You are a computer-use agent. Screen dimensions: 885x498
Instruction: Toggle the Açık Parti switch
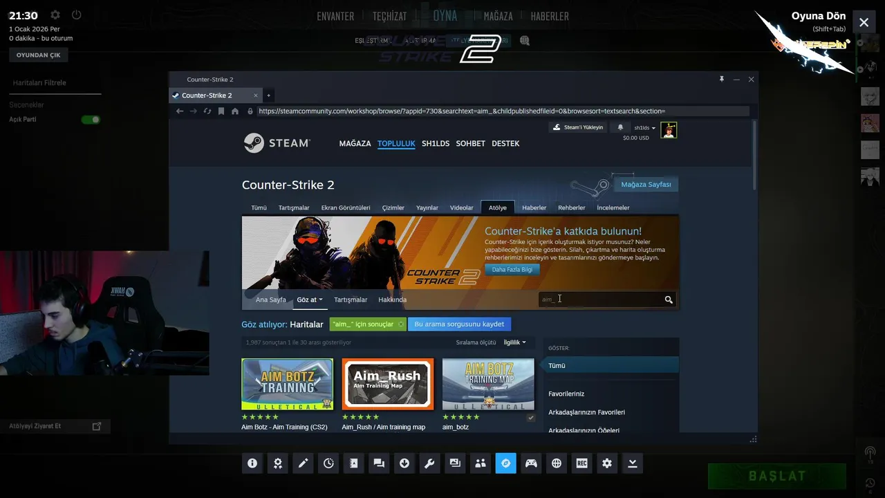91,120
